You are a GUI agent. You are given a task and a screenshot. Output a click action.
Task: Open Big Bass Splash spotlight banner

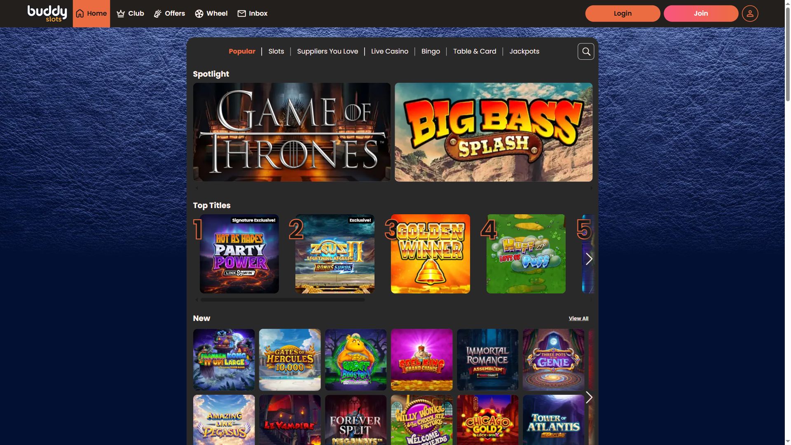pos(494,132)
